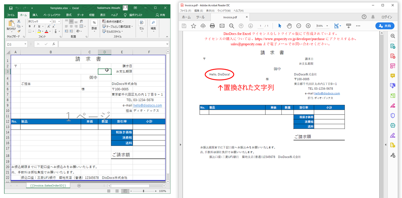The width and height of the screenshot is (402, 198).
Task: Switch to the Formulas (数式) ribbon tab
Action: point(69,15)
